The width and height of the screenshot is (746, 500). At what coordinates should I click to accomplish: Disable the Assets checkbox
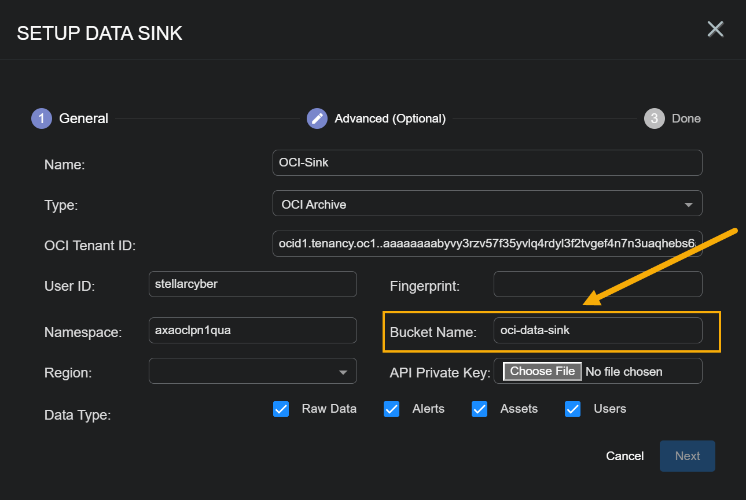(x=479, y=409)
